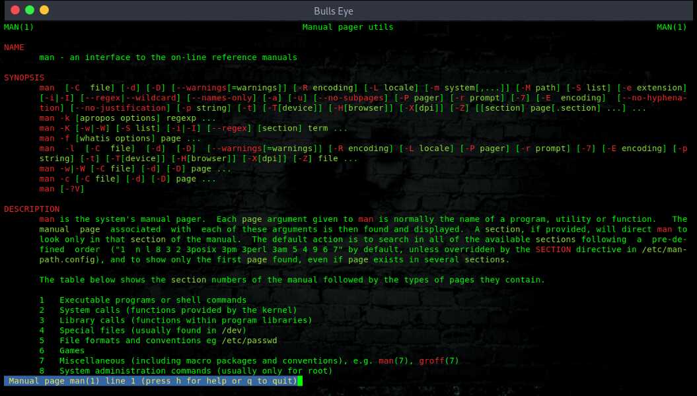Image resolution: width=697 pixels, height=396 pixels.
Task: Click 'Special files (usually found in /dev)' row
Action: click(x=143, y=330)
